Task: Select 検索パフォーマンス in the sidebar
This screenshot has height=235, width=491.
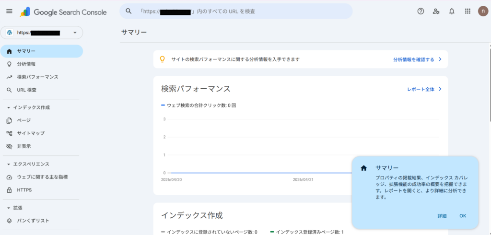Action: tap(37, 77)
